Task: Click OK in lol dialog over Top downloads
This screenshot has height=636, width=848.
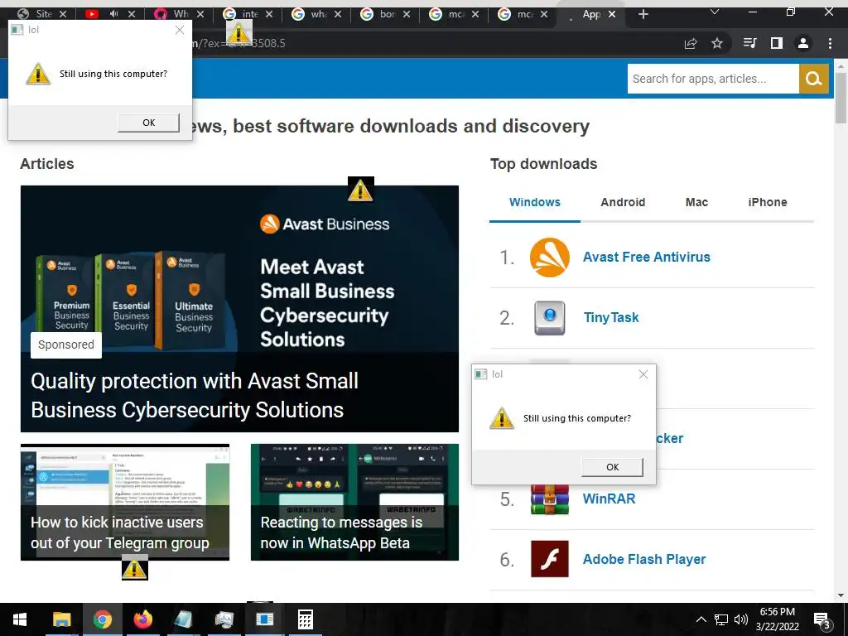Action: click(x=612, y=467)
